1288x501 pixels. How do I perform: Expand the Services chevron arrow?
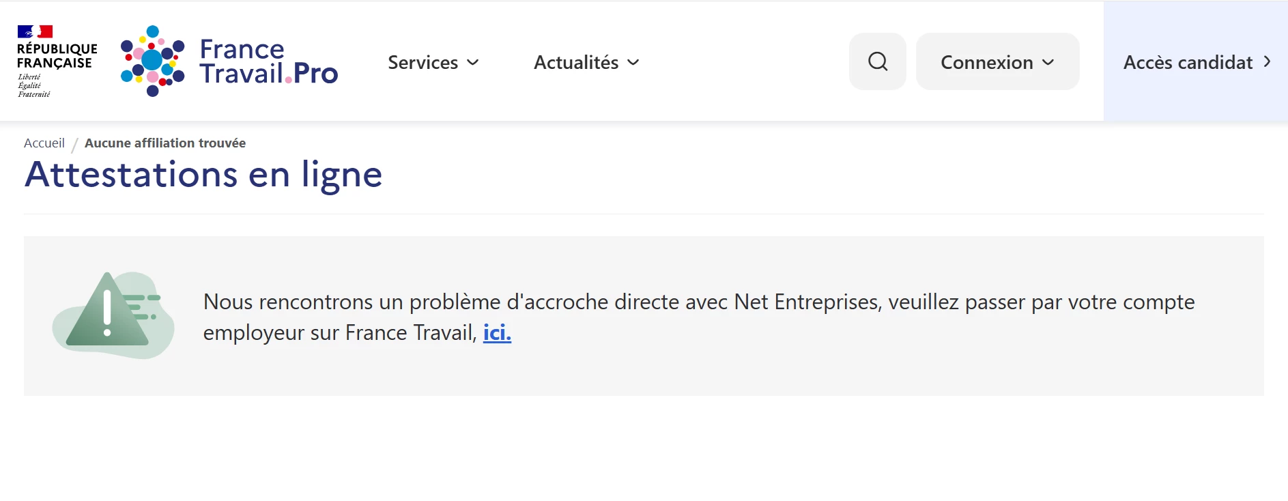(473, 62)
